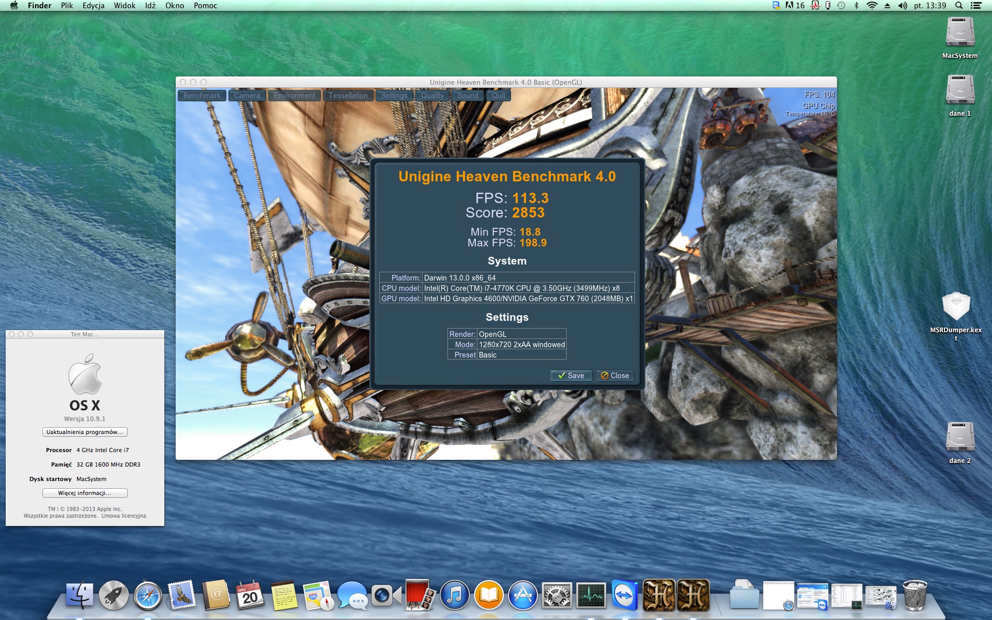Open the Edycja menu
992x620 pixels.
click(x=94, y=6)
